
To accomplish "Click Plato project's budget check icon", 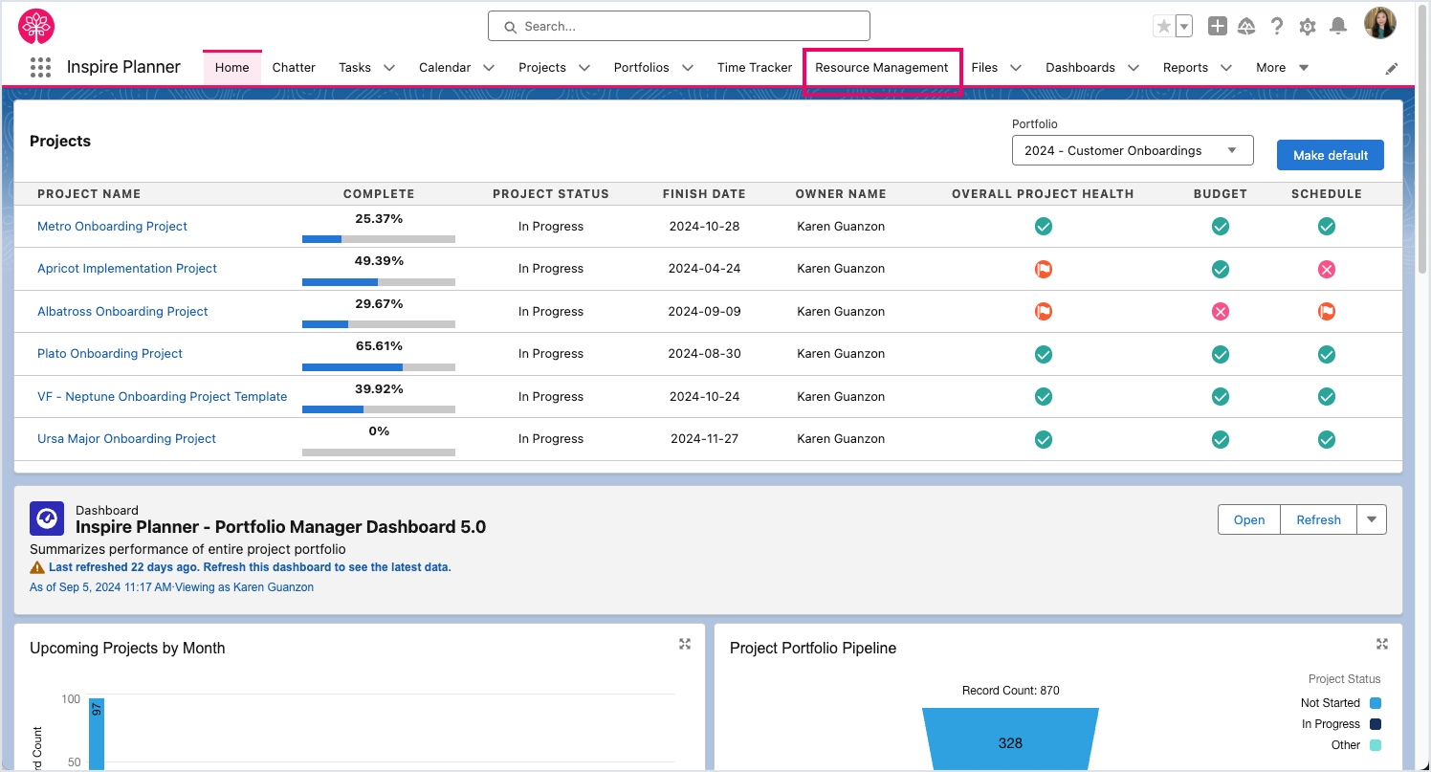I will [1221, 355].
